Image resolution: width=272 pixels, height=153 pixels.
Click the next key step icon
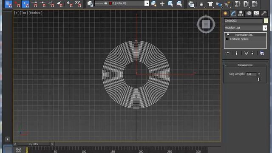coord(255,4)
